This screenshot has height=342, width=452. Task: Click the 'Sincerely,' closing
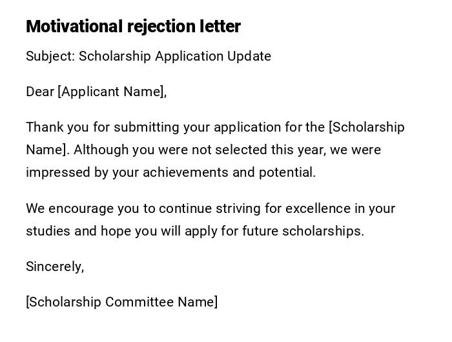click(x=55, y=267)
